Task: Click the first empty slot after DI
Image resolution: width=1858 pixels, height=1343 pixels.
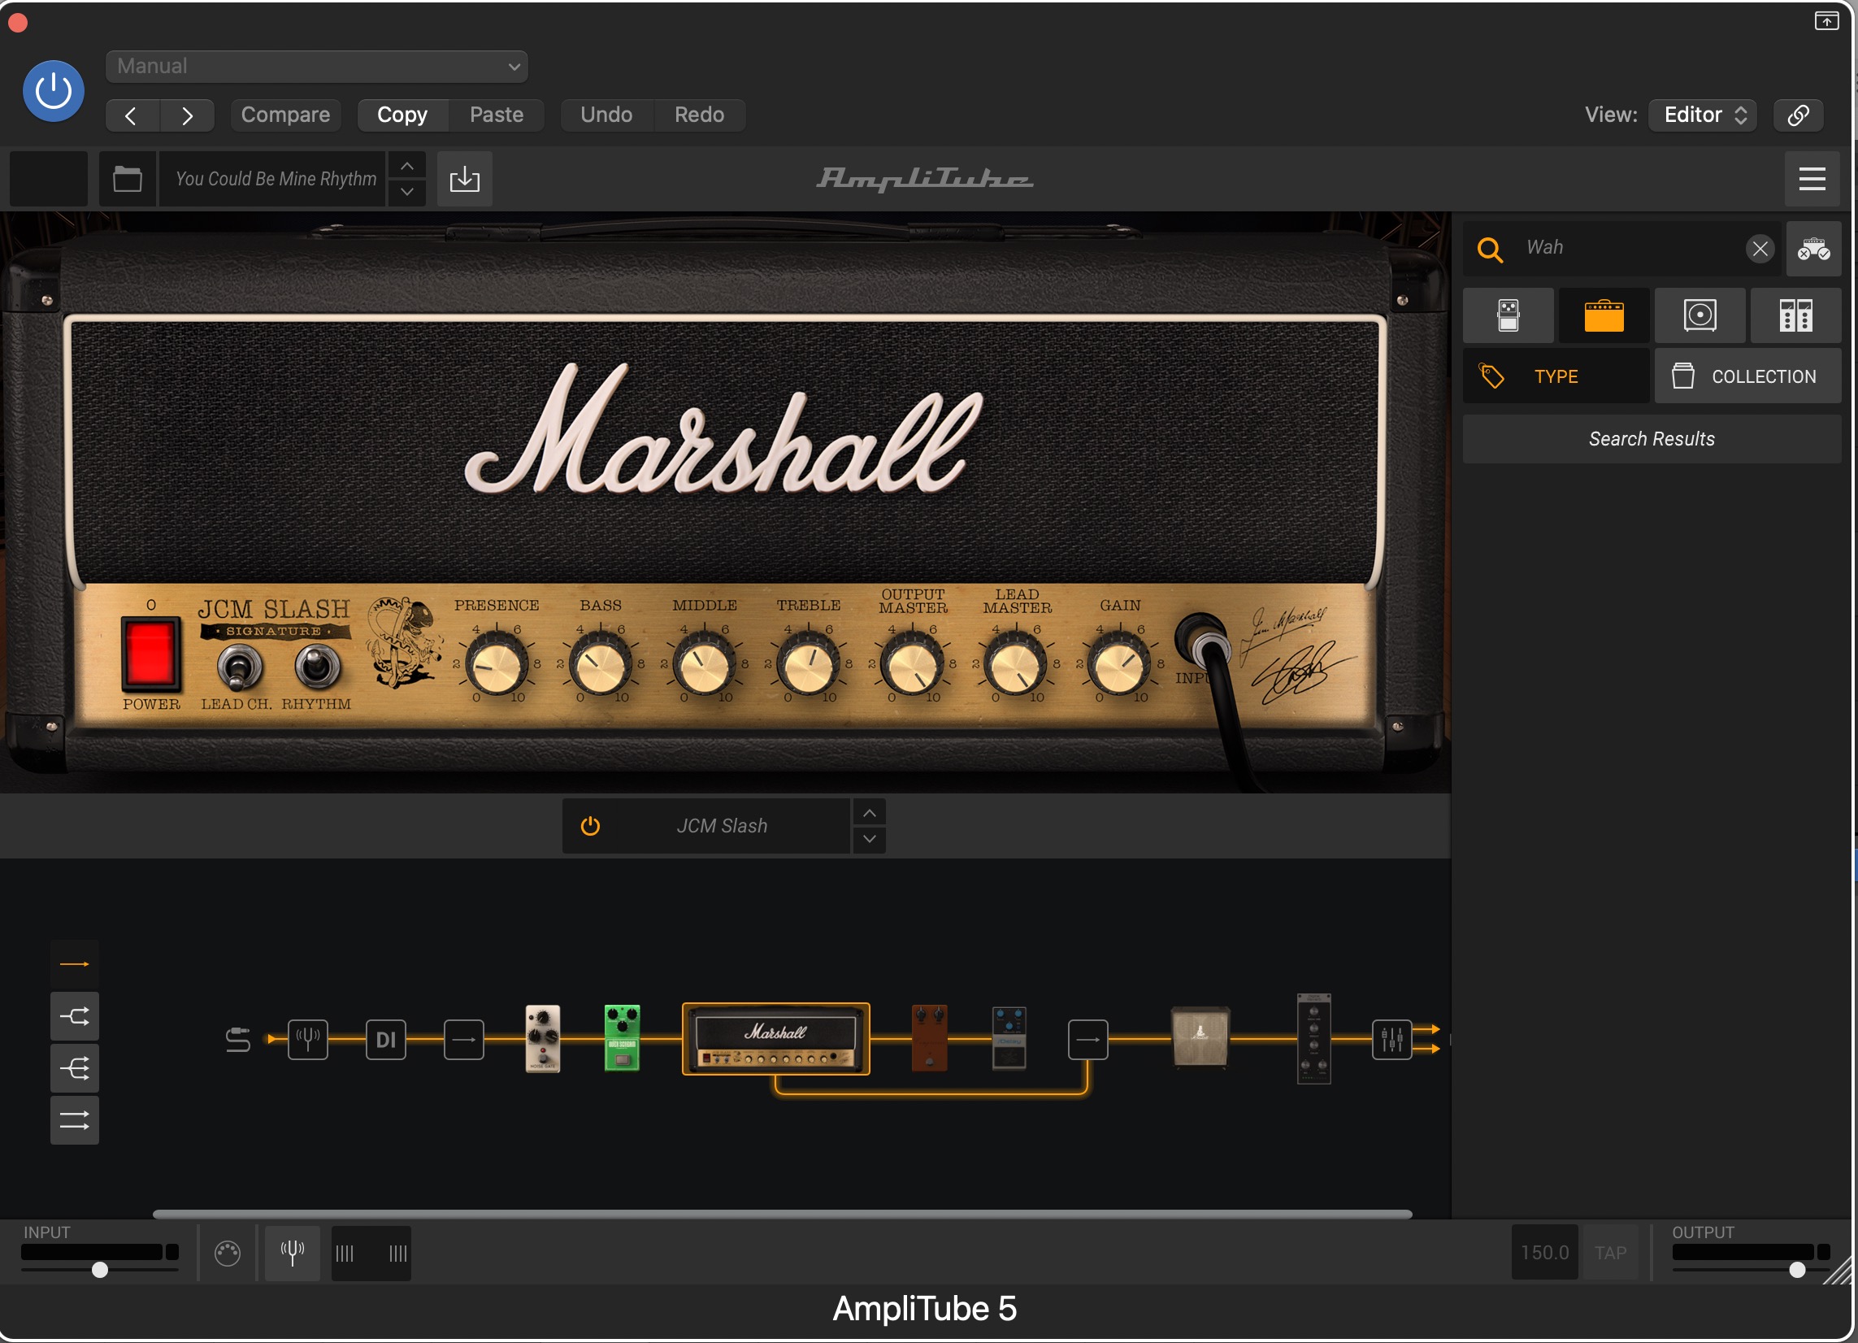Action: 463,1040
